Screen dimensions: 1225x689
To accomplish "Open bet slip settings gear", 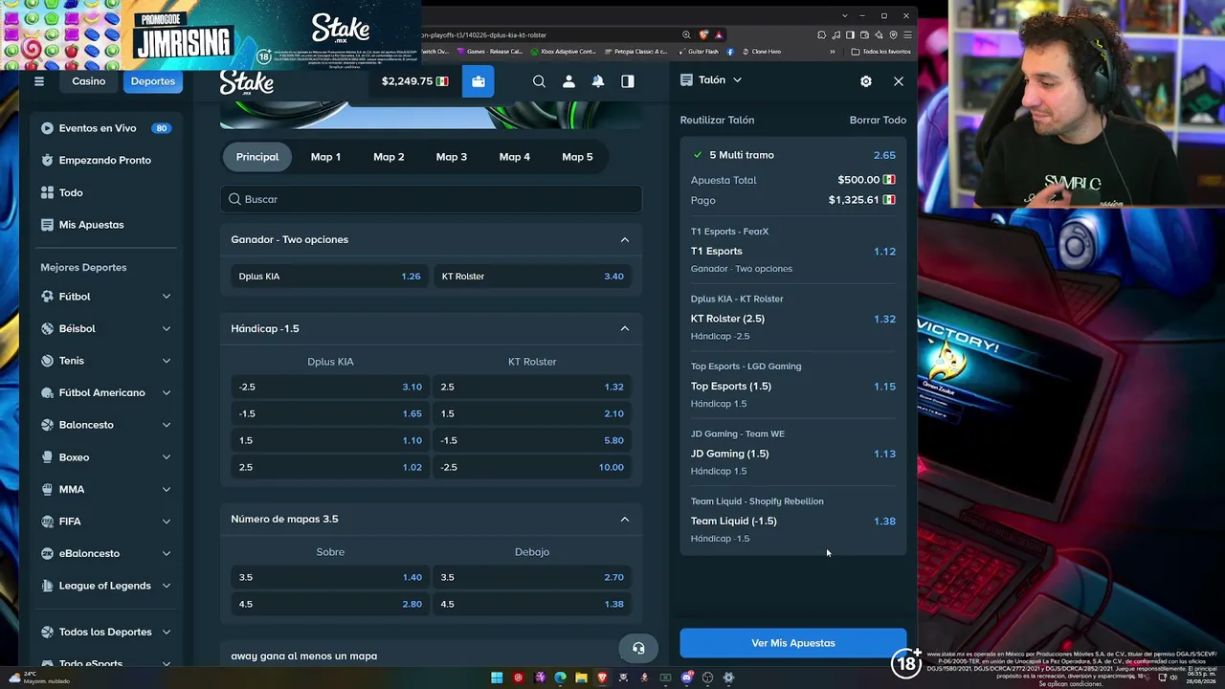I will tap(866, 81).
